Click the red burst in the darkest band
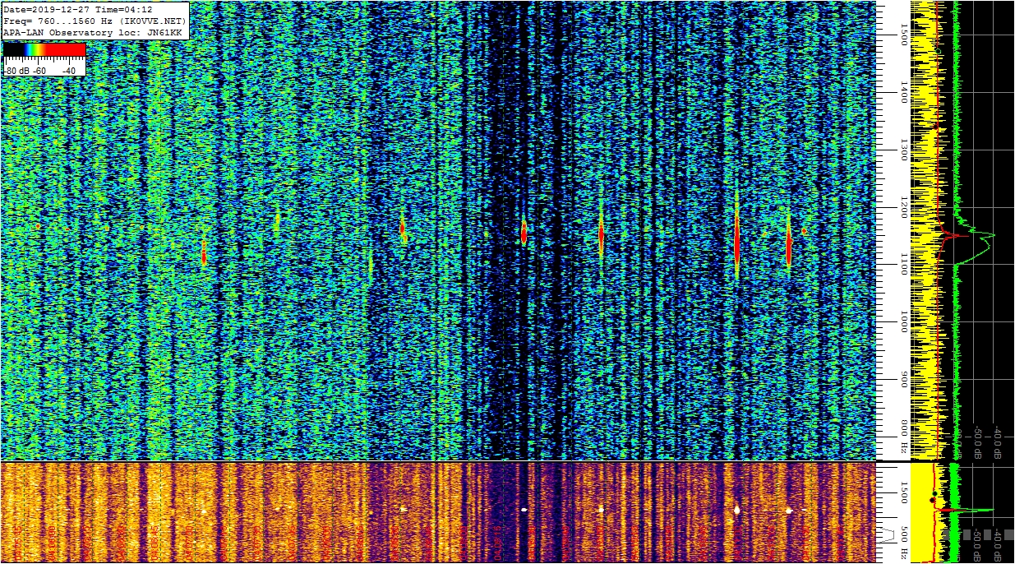The image size is (1015, 564). 524,233
